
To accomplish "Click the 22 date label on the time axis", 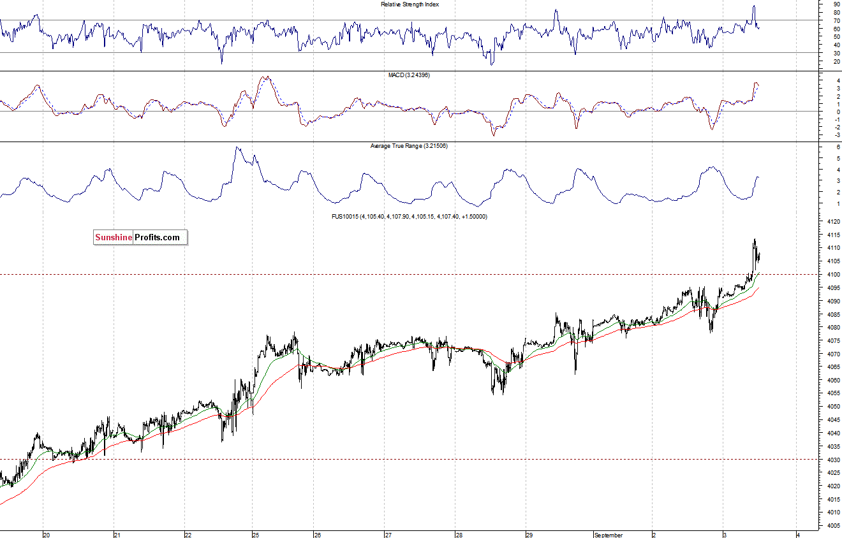I will tap(188, 535).
